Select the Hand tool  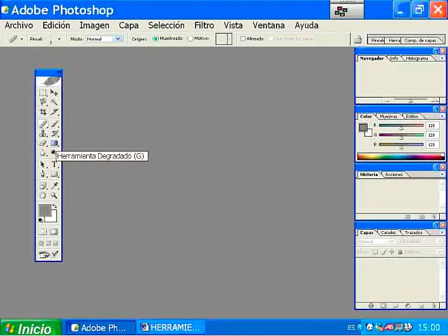tap(43, 196)
